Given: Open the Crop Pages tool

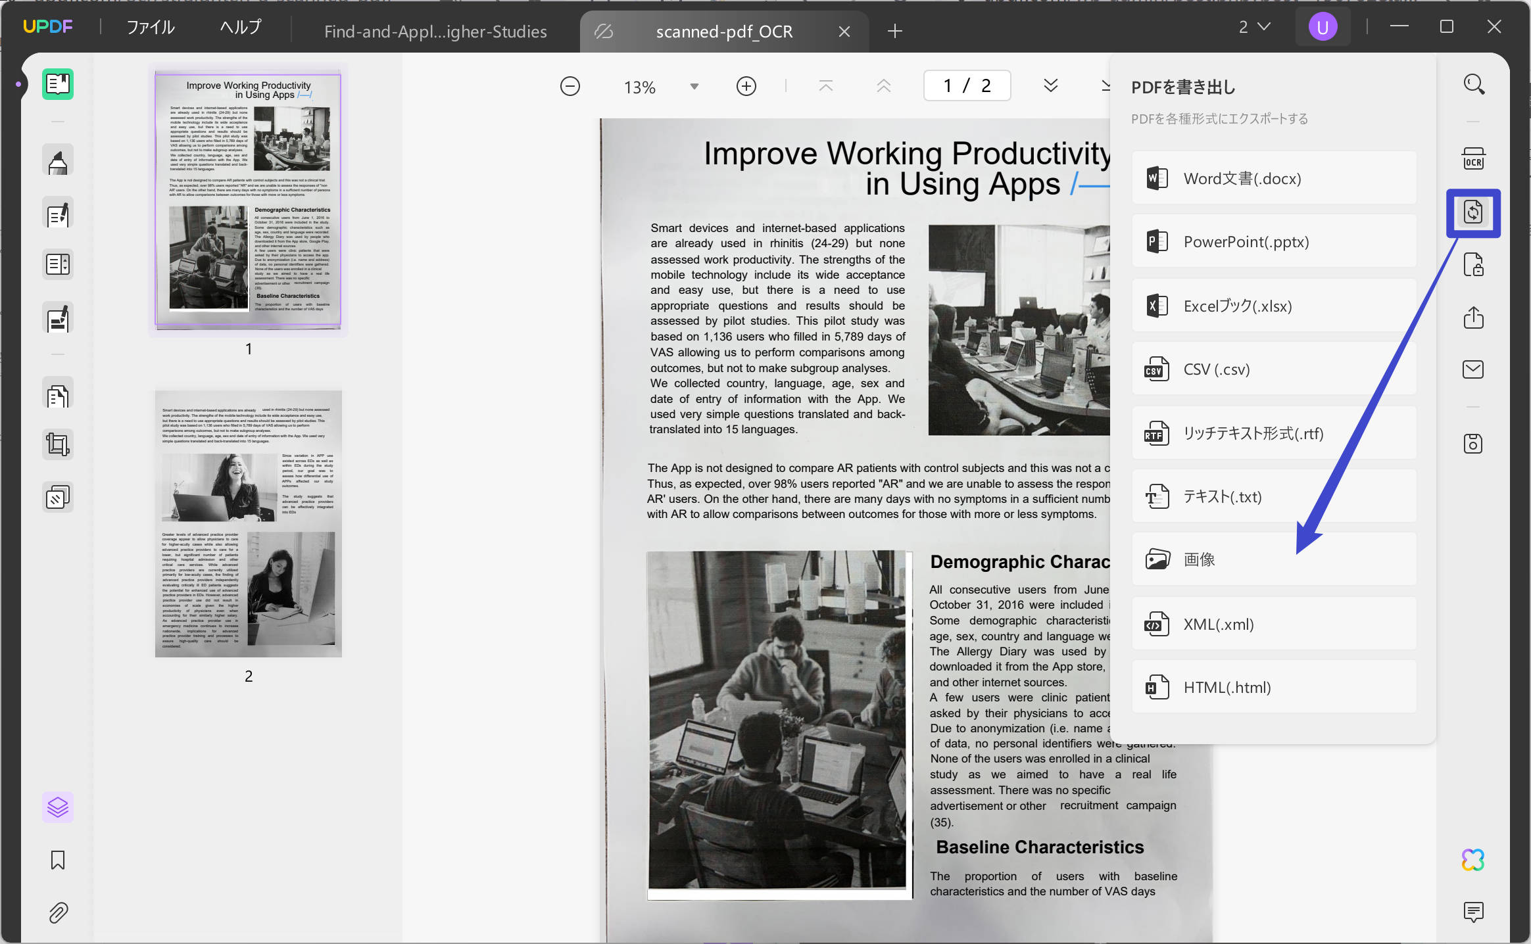Looking at the screenshot, I should pos(58,445).
